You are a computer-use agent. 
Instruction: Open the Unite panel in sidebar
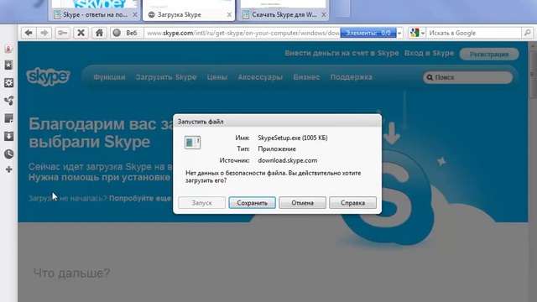pyautogui.click(x=9, y=101)
